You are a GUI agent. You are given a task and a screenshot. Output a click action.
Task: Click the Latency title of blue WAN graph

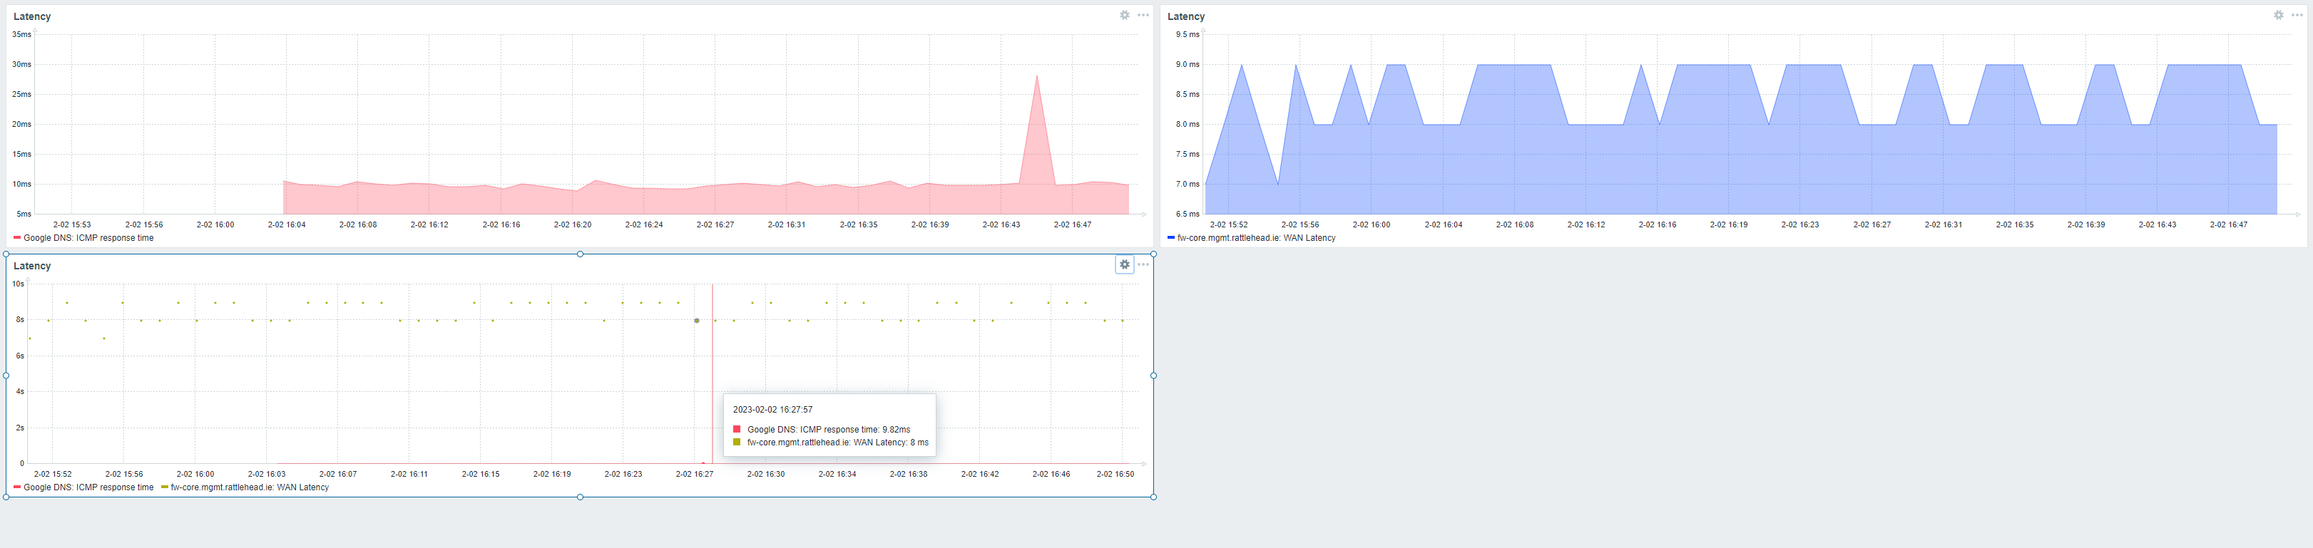[1186, 16]
